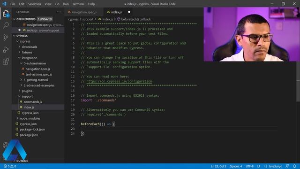Open Explorer more actions ellipsis
300x169 pixels.
(59, 12)
